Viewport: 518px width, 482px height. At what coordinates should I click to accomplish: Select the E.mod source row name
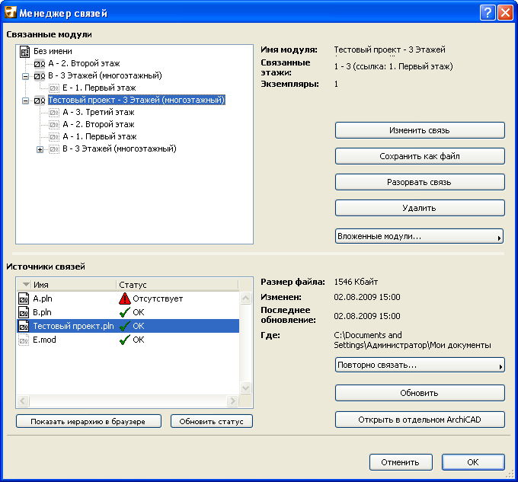click(44, 340)
